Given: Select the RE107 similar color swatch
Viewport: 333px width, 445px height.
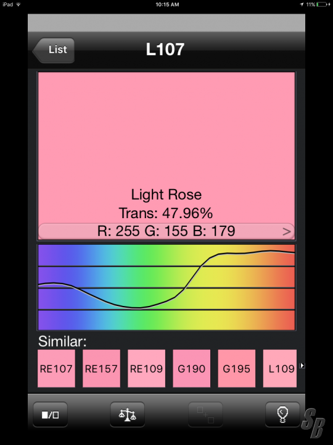Looking at the screenshot, I should [56, 368].
